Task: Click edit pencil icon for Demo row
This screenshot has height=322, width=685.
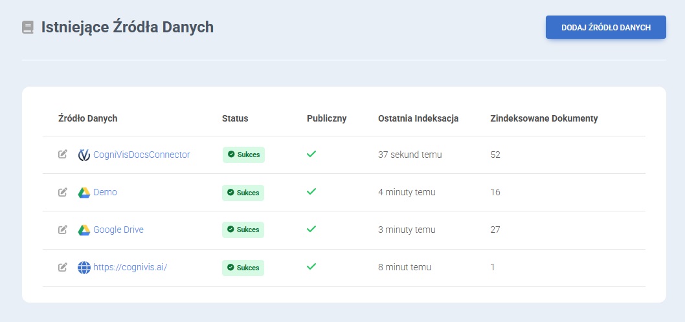Action: [63, 192]
